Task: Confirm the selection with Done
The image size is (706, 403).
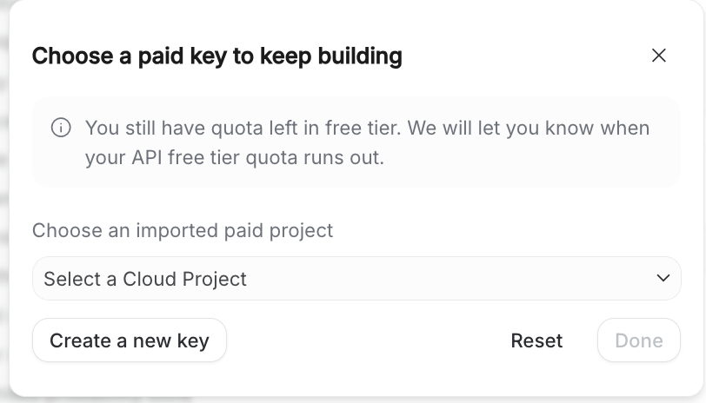Action: point(638,340)
